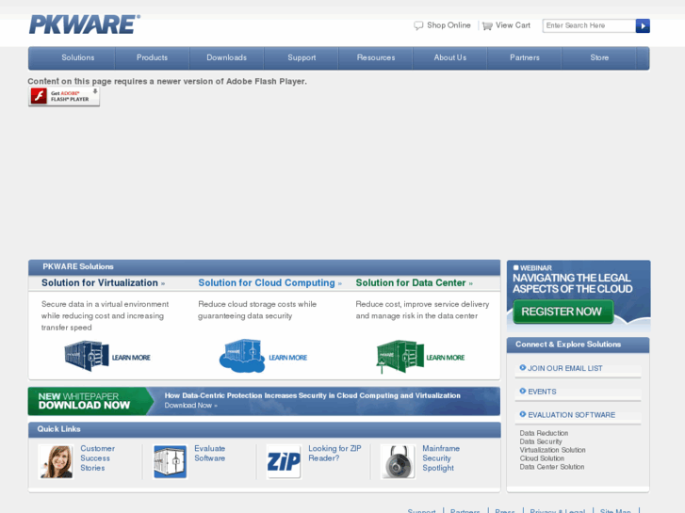The image size is (685, 513).
Task: Click the Data Reduction link
Action: tap(544, 433)
